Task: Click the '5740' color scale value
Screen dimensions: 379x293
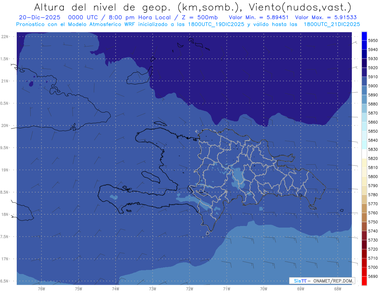Action: 373,231
